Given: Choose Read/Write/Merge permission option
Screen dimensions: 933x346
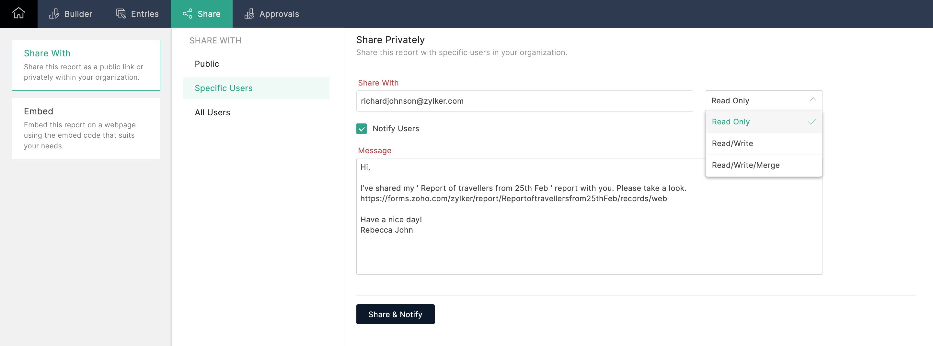Looking at the screenshot, I should [745, 165].
